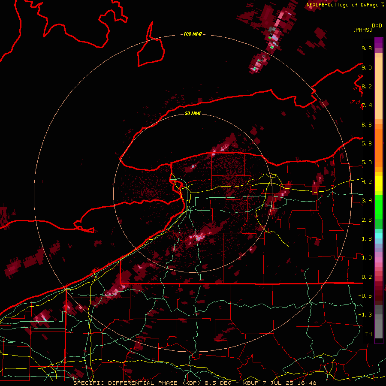Click the 1.0 value on the color scale

[367, 258]
